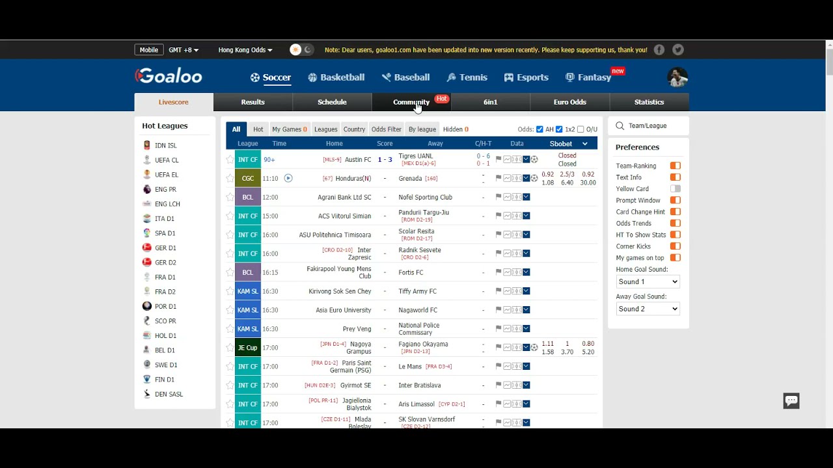Toggle Text Info preference

point(676,177)
